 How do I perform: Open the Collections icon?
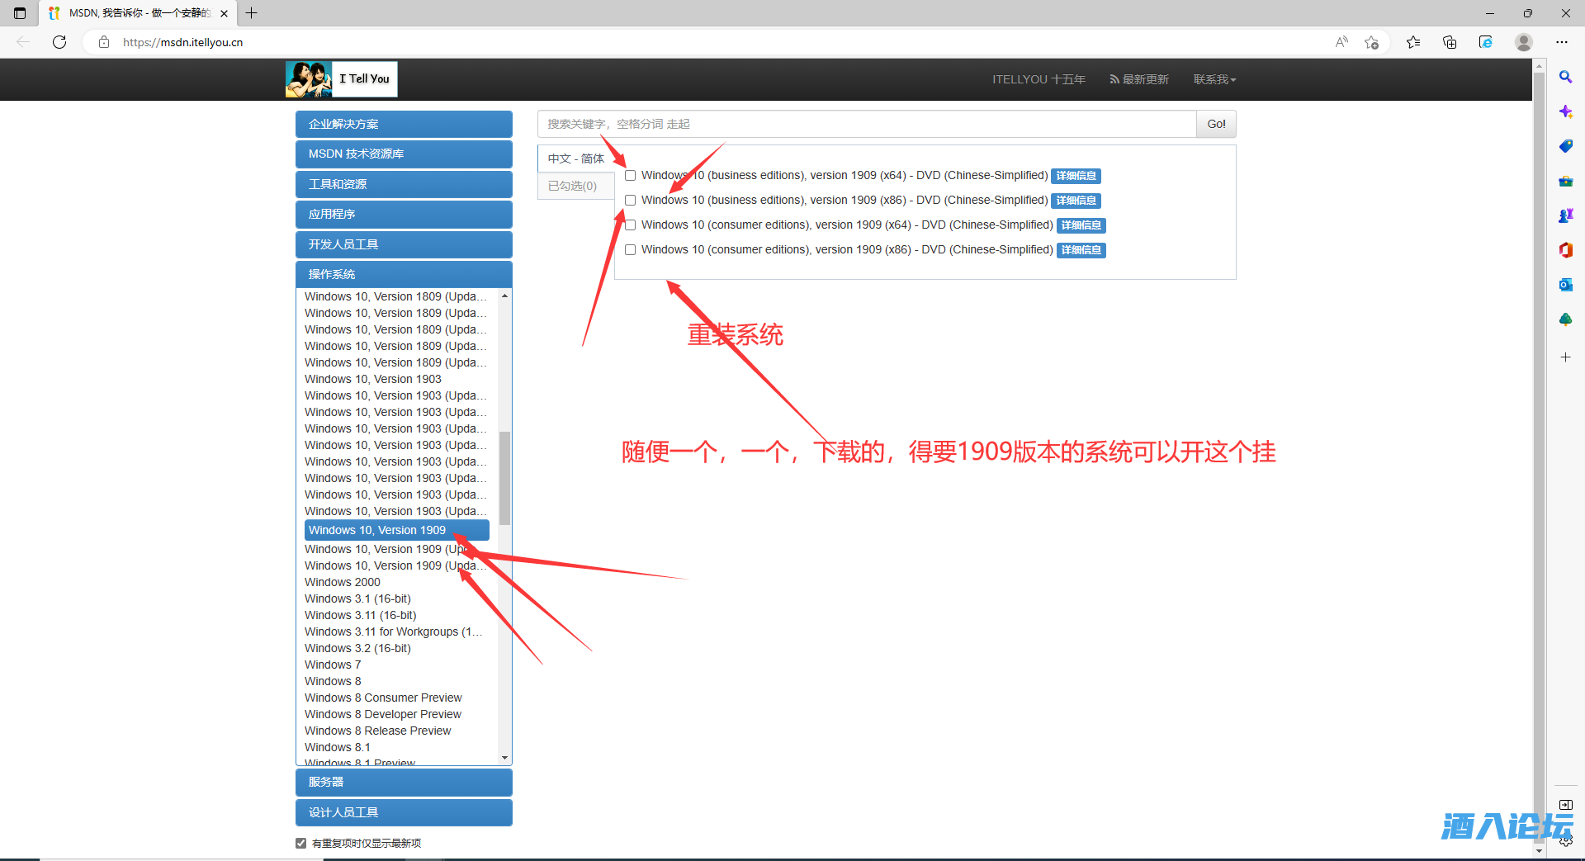point(1450,42)
